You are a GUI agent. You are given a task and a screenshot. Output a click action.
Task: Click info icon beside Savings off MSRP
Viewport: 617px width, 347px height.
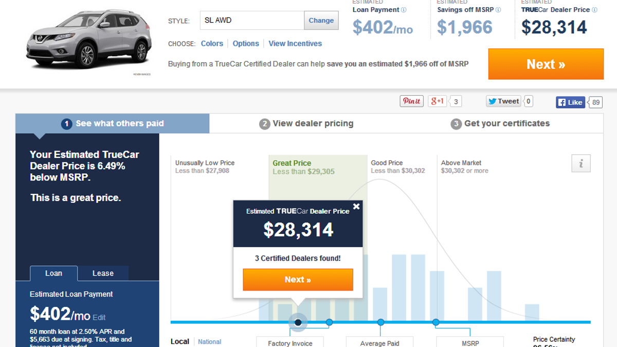pos(498,10)
